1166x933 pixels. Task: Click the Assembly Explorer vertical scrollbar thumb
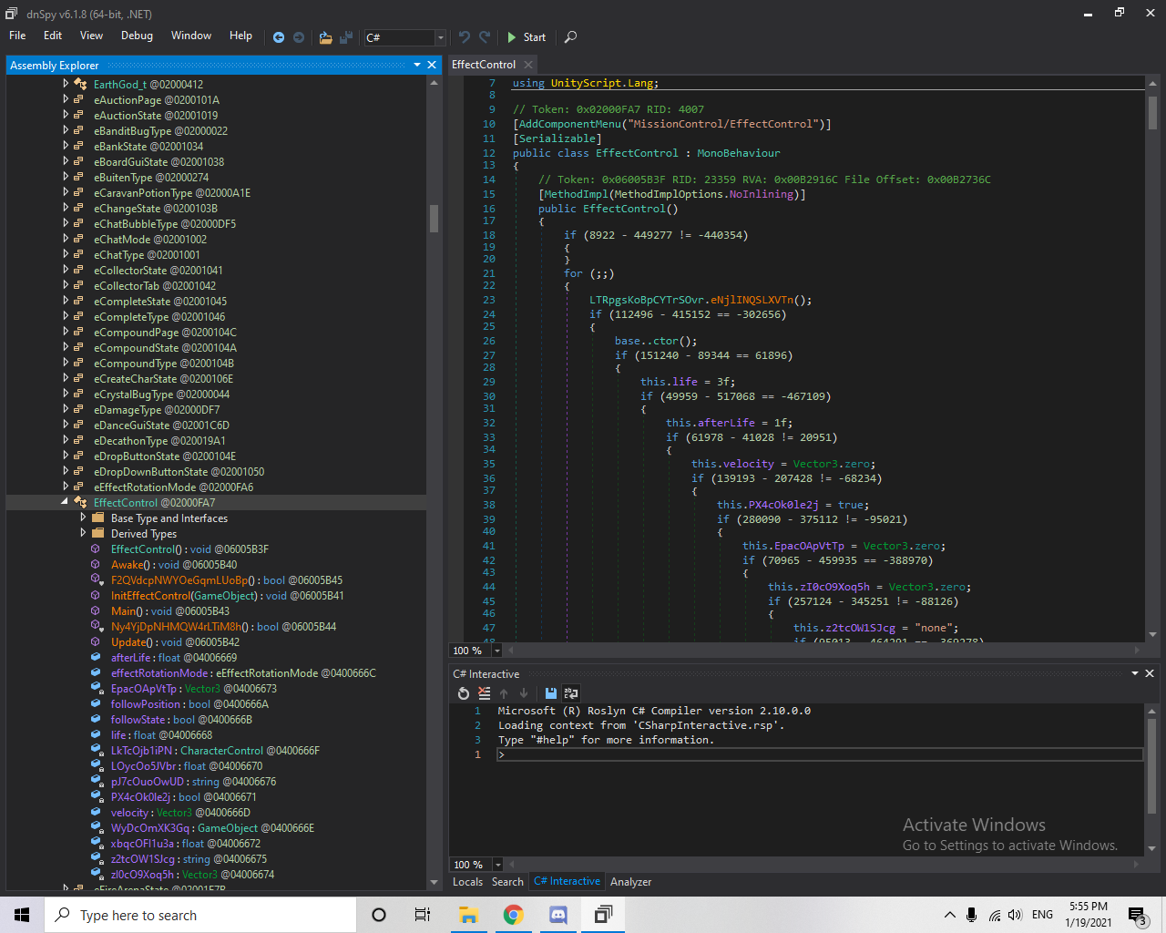434,218
